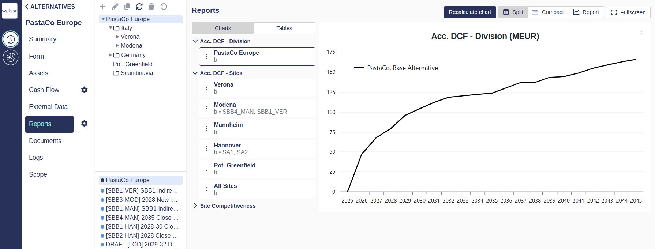
Task: Click the refresh sync icon
Action: tap(139, 7)
